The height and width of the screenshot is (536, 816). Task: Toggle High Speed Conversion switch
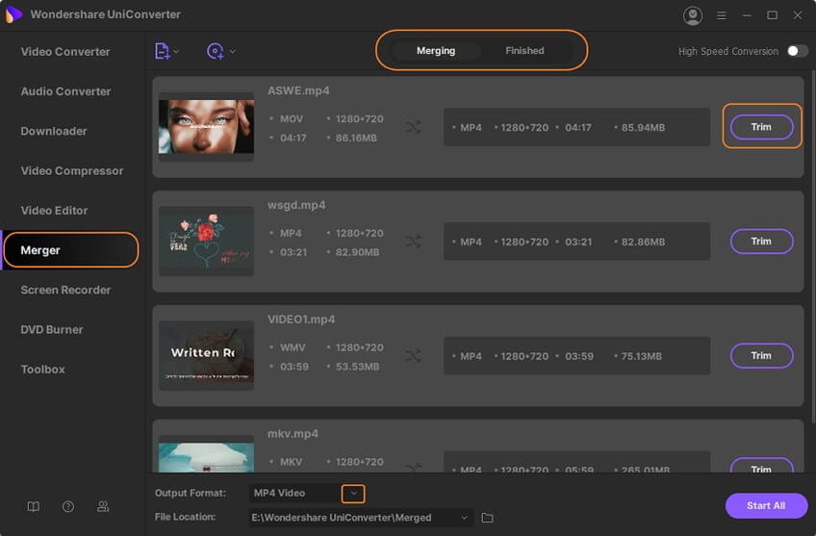tap(798, 51)
